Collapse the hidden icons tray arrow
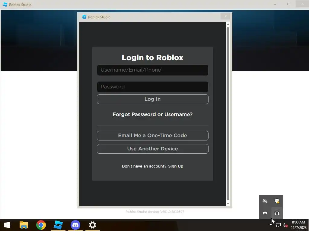Image resolution: width=309 pixels, height=231 pixels. 271,225
